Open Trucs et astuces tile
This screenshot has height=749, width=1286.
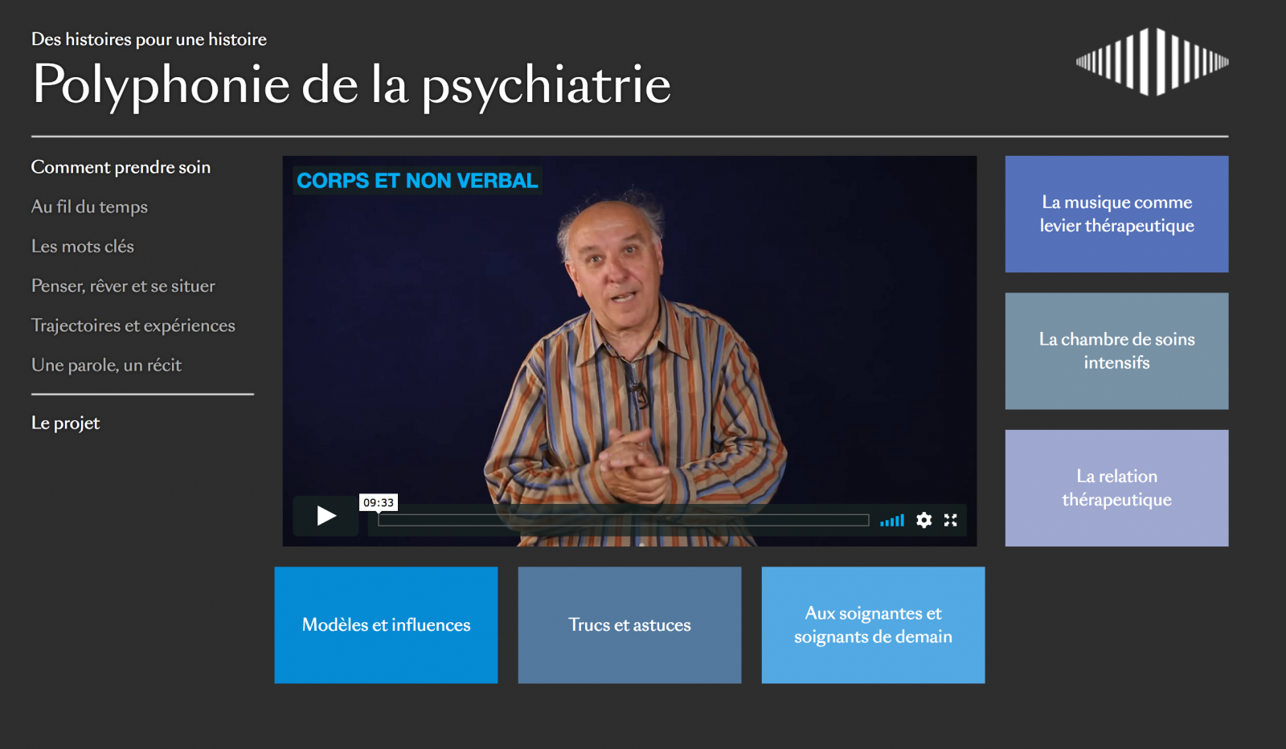629,625
